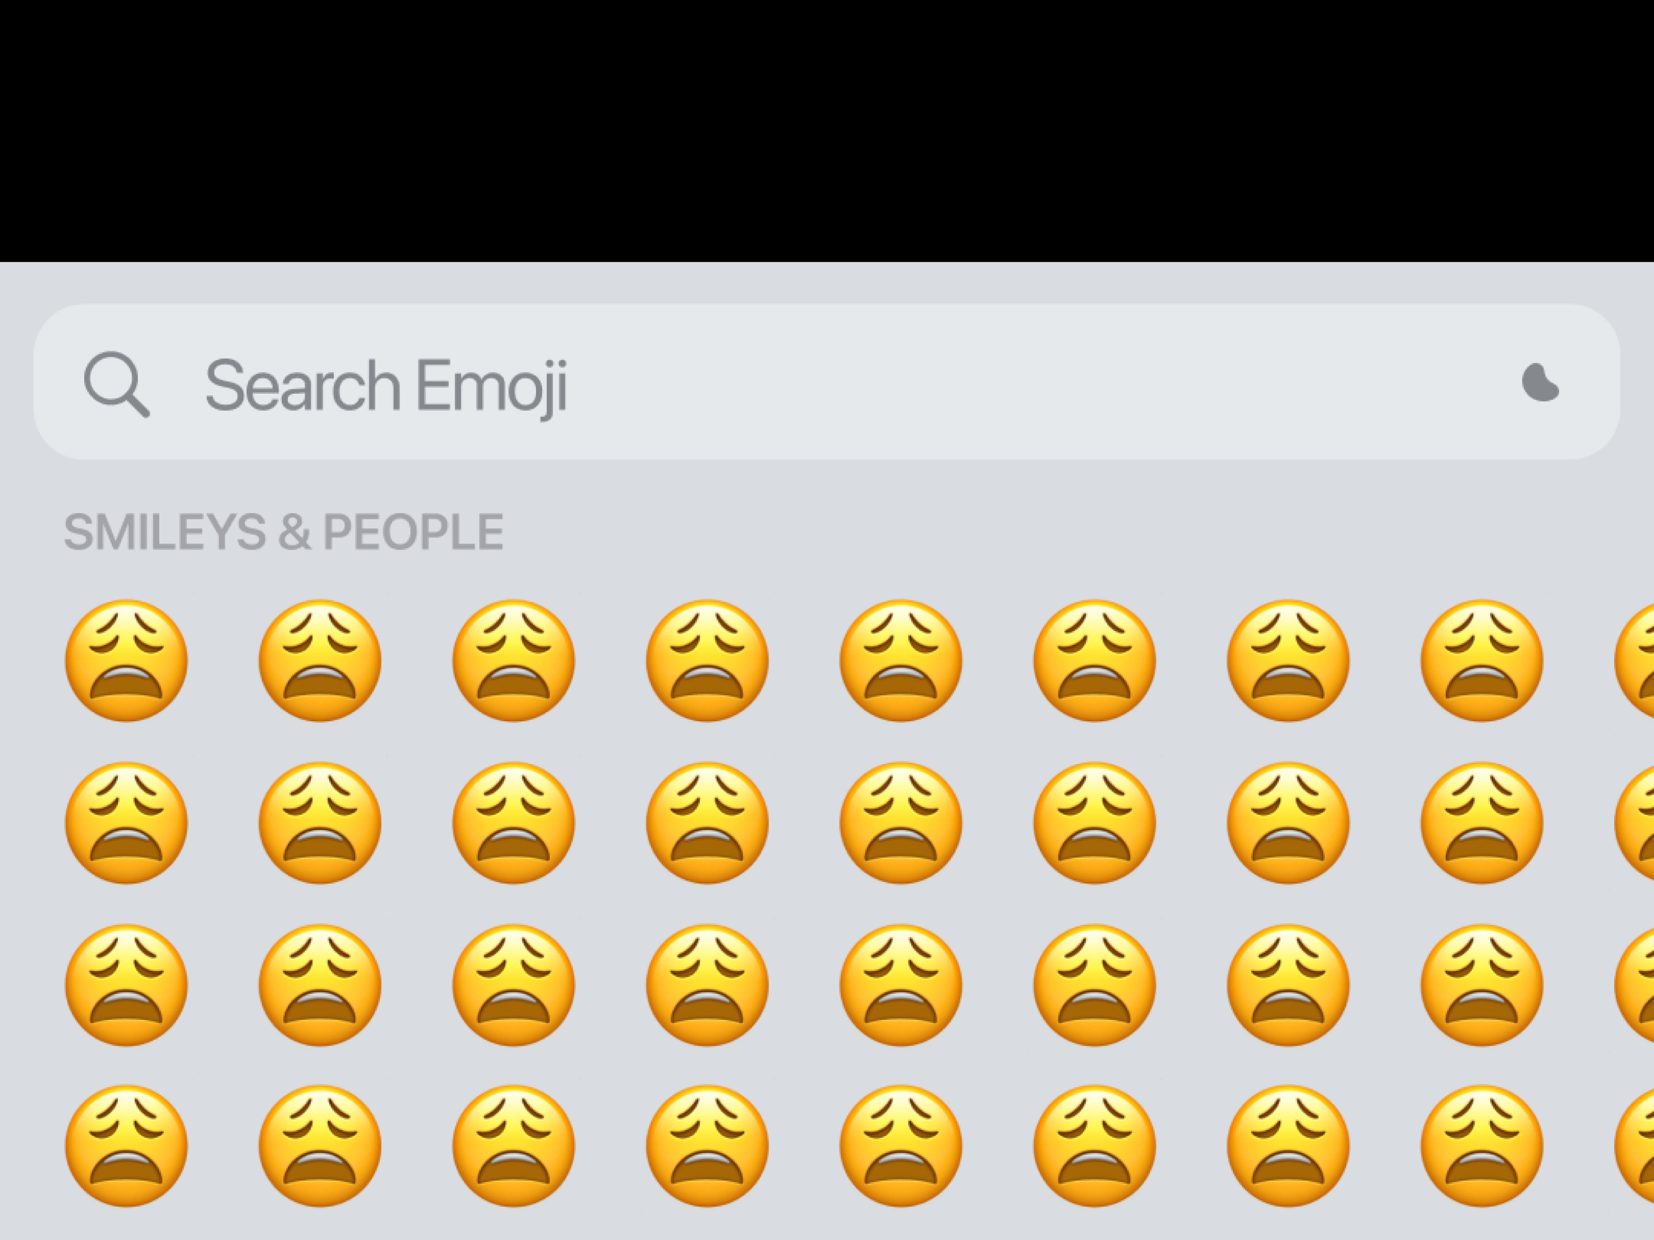Tap the sixth weary face in third row

click(x=1095, y=985)
